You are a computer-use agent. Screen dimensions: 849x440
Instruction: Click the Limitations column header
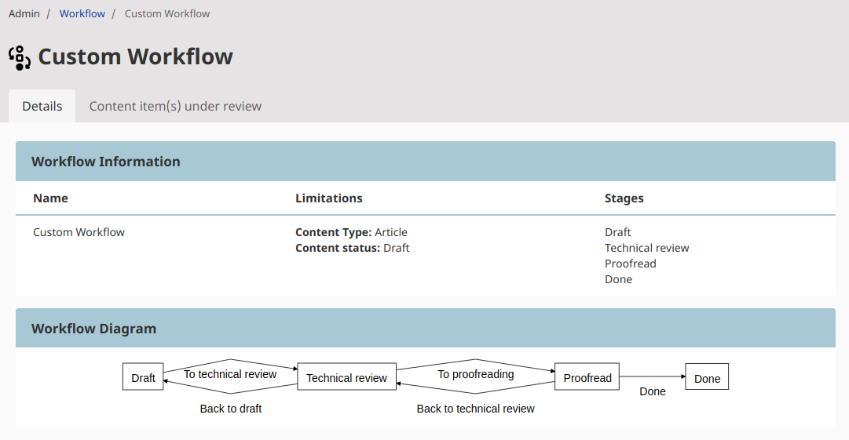(x=329, y=198)
